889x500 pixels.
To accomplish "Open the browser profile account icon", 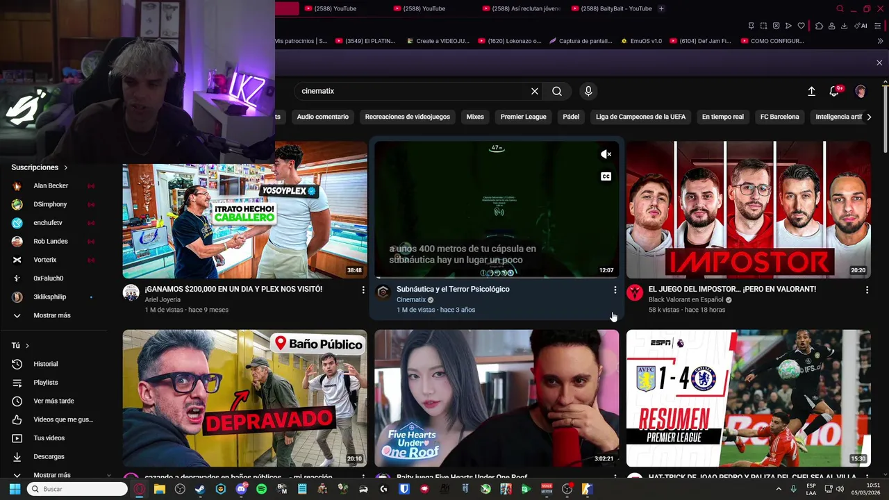I will tap(831, 26).
